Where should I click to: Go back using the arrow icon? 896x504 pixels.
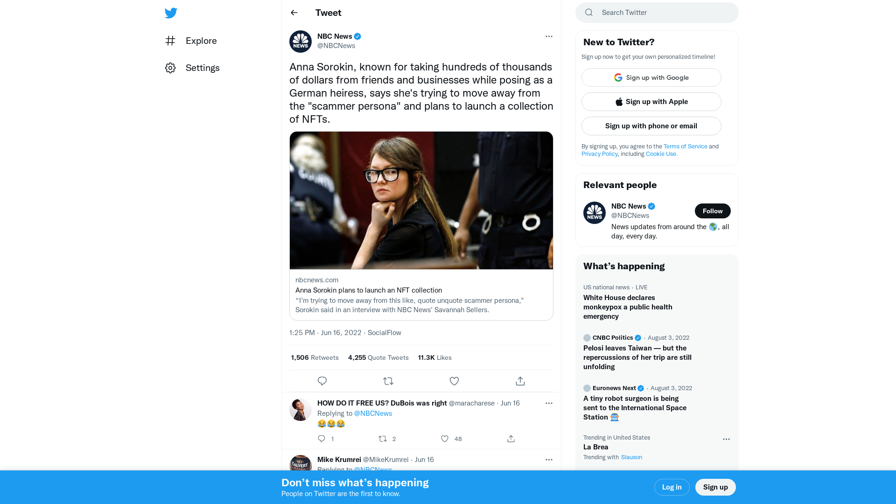pyautogui.click(x=294, y=13)
